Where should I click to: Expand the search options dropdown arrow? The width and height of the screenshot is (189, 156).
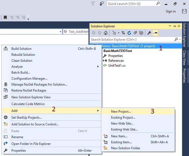(180, 40)
